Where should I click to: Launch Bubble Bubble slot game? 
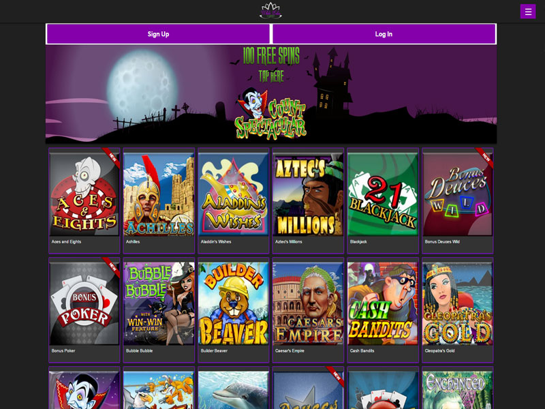tap(159, 310)
